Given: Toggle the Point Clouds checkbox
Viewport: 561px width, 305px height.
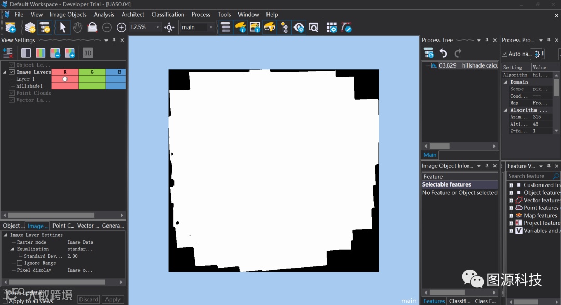Looking at the screenshot, I should pos(12,93).
